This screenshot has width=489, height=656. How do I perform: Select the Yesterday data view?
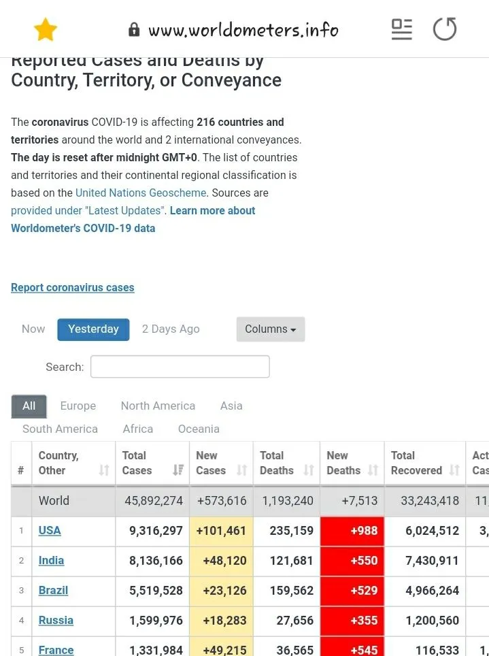coord(93,329)
